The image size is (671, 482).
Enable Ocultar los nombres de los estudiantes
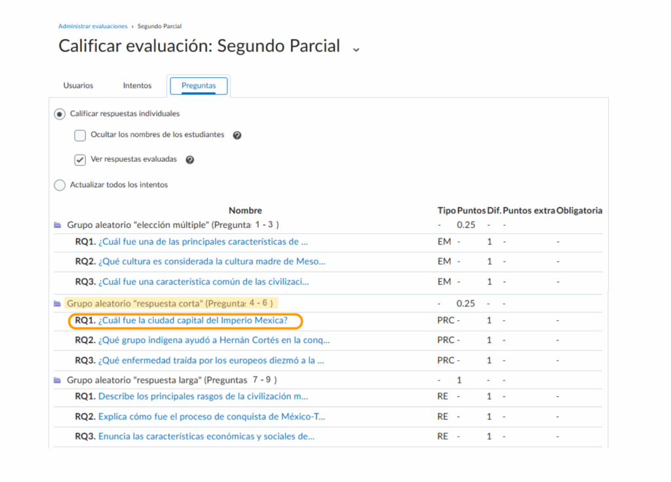(80, 136)
